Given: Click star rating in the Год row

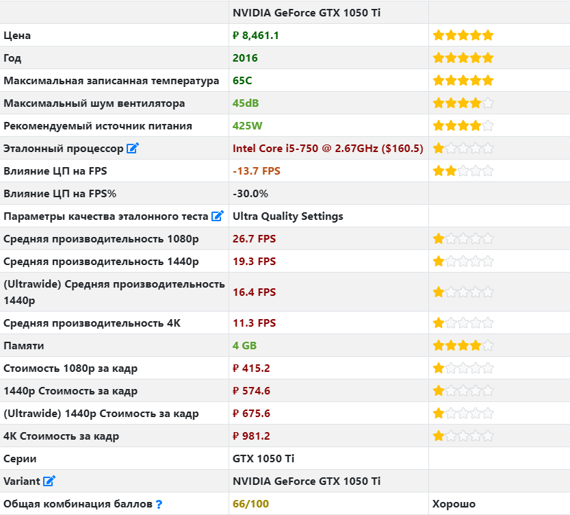Looking at the screenshot, I should [463, 58].
